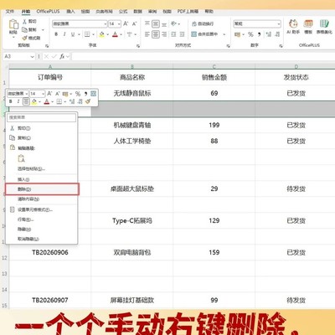Toggle Underline in the ribbon font group
The image size is (335, 335).
73,34
